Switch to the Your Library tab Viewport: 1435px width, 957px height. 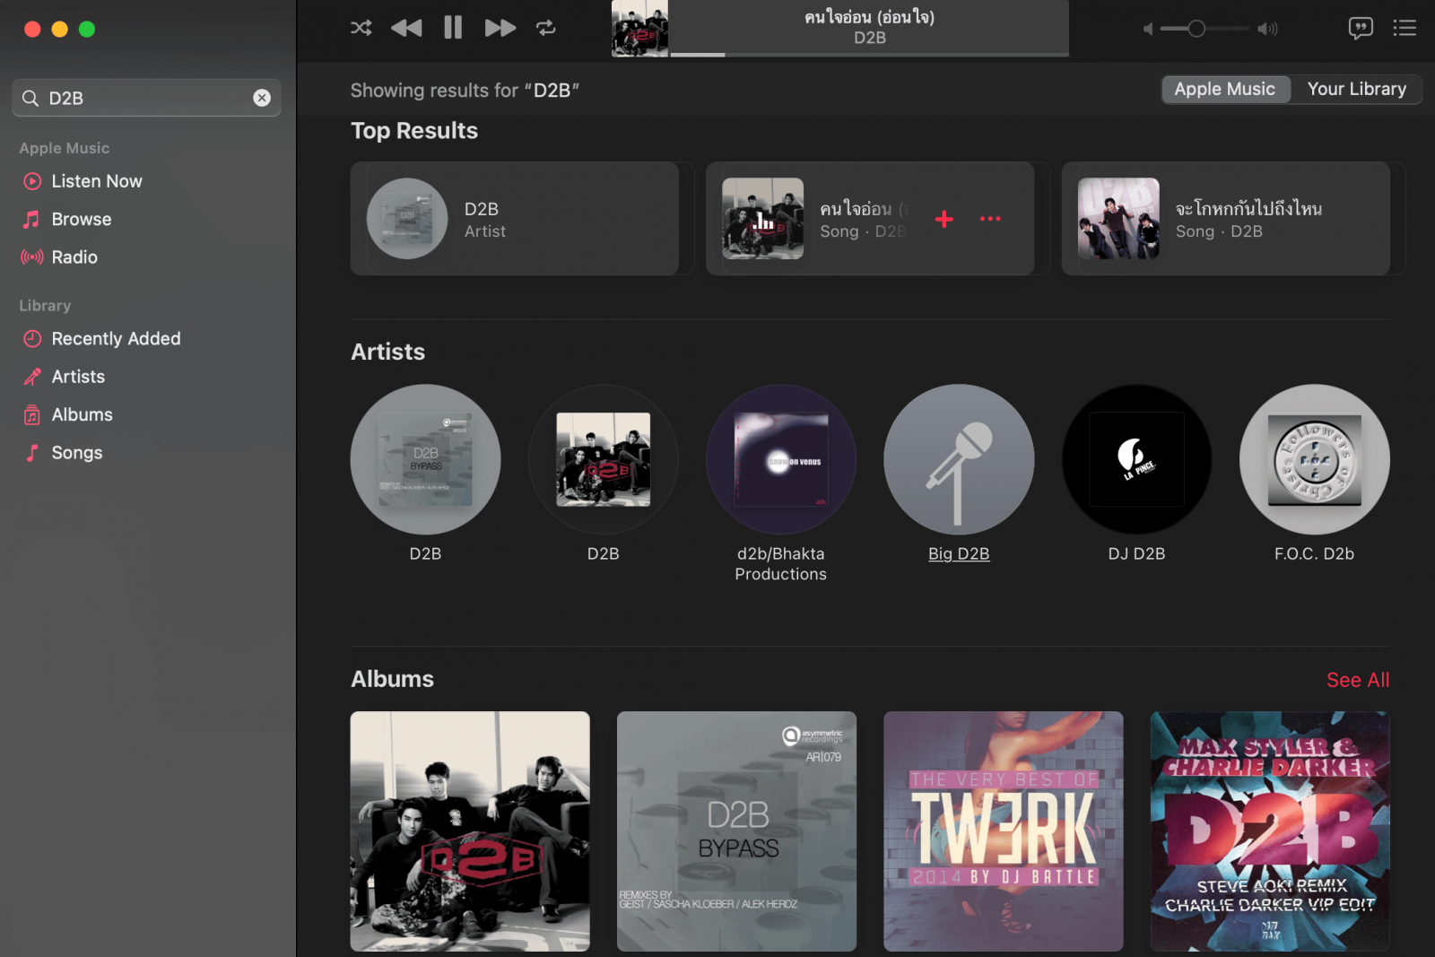pyautogui.click(x=1356, y=89)
